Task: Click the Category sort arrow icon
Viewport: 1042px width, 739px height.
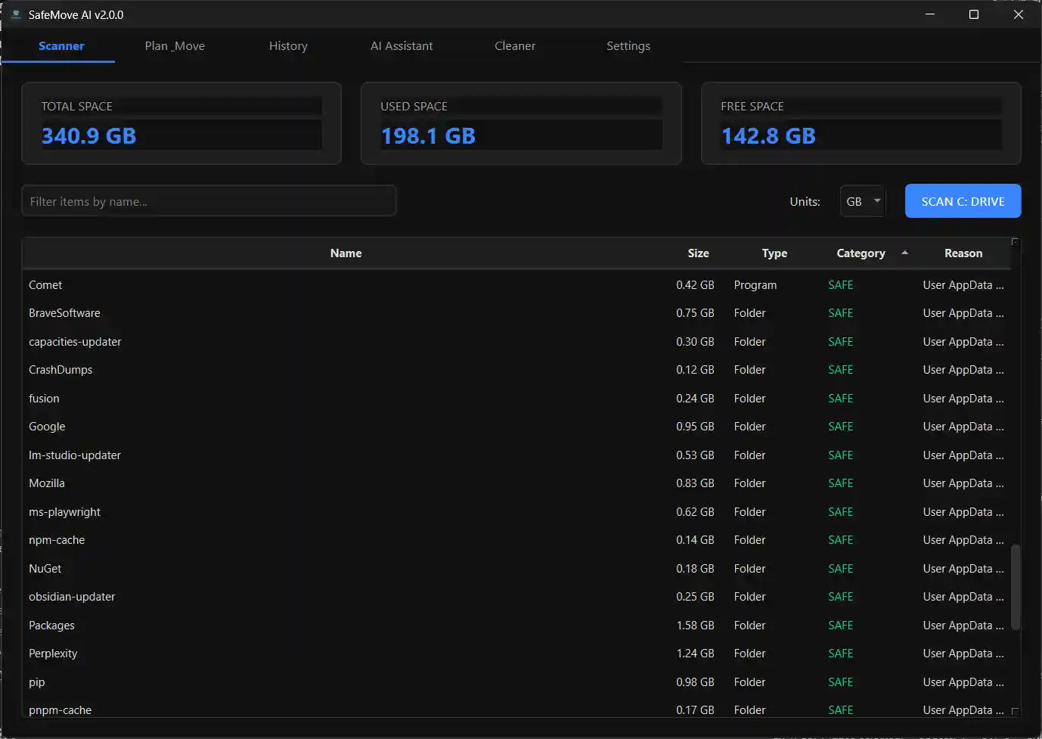Action: (904, 253)
